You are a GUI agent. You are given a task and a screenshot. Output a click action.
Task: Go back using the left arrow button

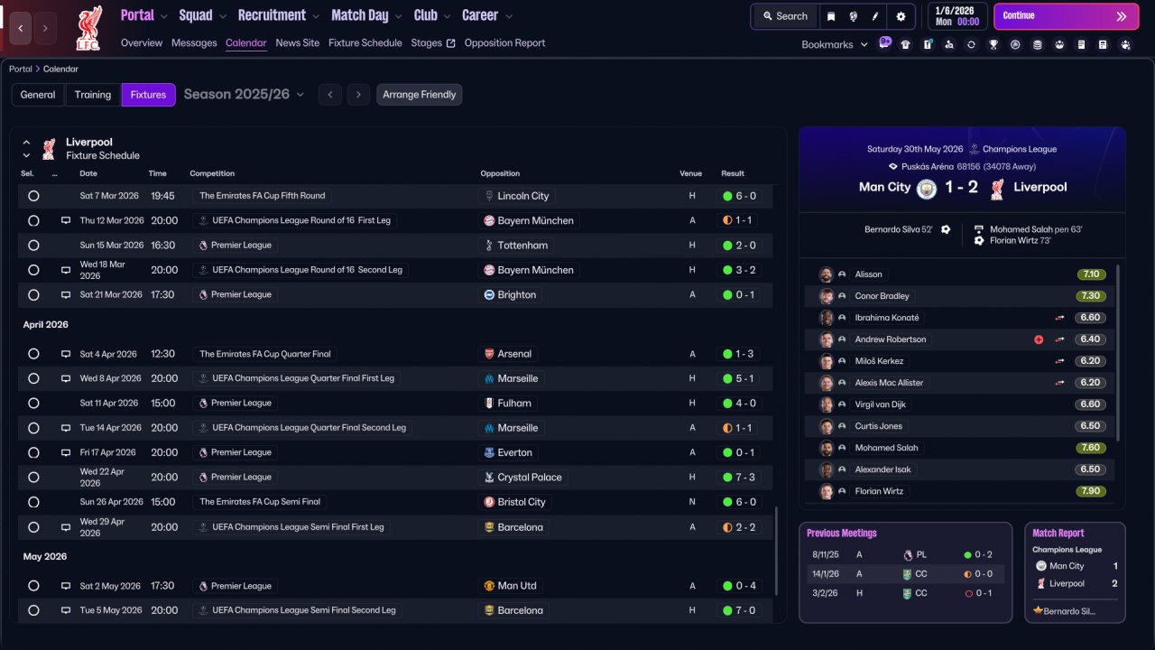click(x=21, y=28)
